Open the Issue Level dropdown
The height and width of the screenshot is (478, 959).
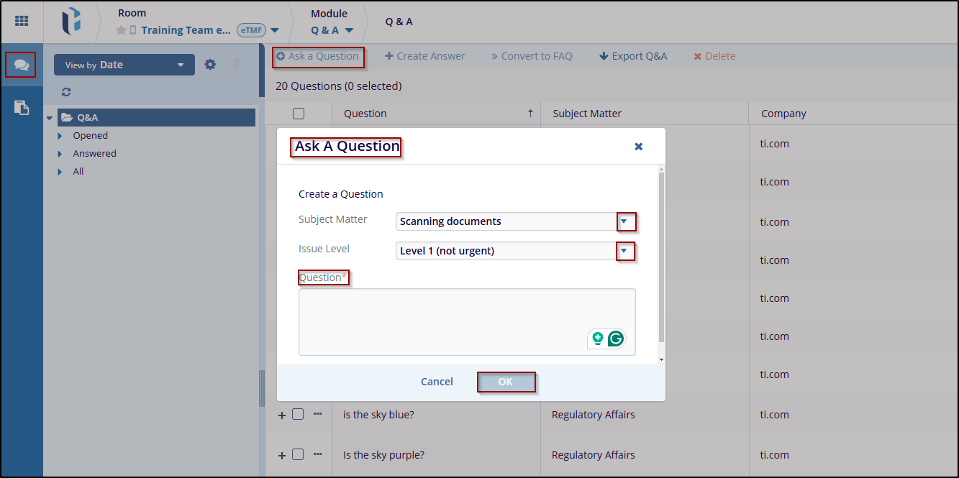[x=624, y=251]
